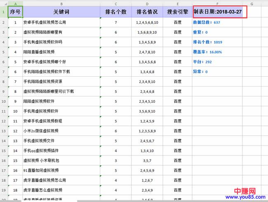The width and height of the screenshot is (268, 202).
Task: Select column F header
Action: click(217, 3)
